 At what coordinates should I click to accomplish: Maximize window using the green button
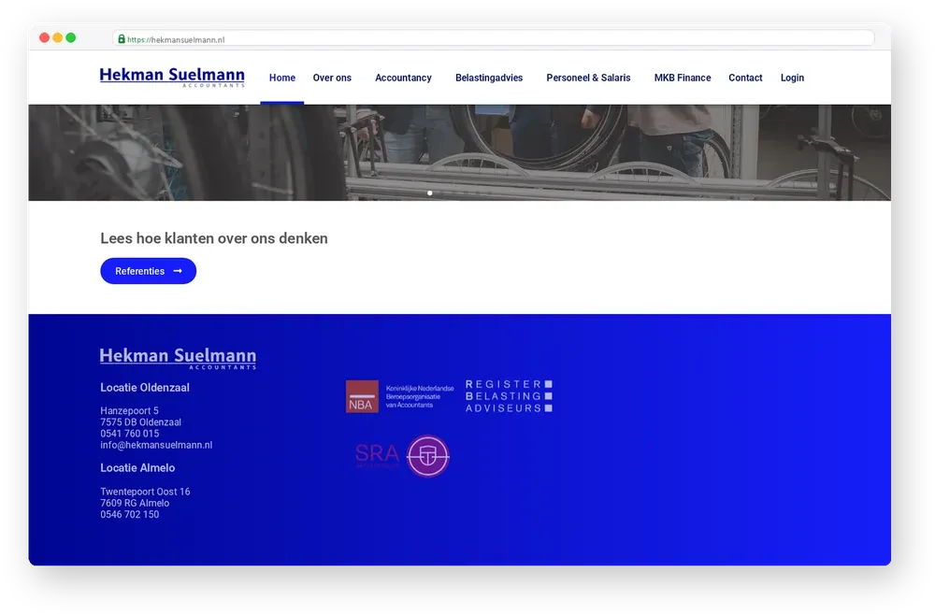tap(71, 37)
